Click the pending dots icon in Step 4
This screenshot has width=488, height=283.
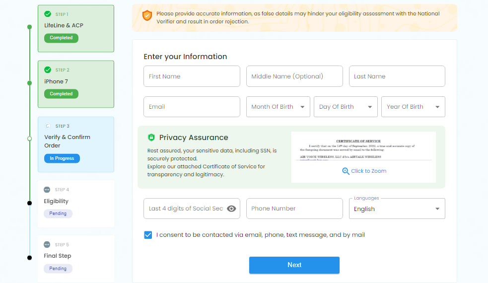[47, 190]
